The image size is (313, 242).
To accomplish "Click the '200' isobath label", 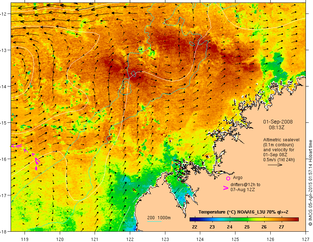I will coord(151,218).
